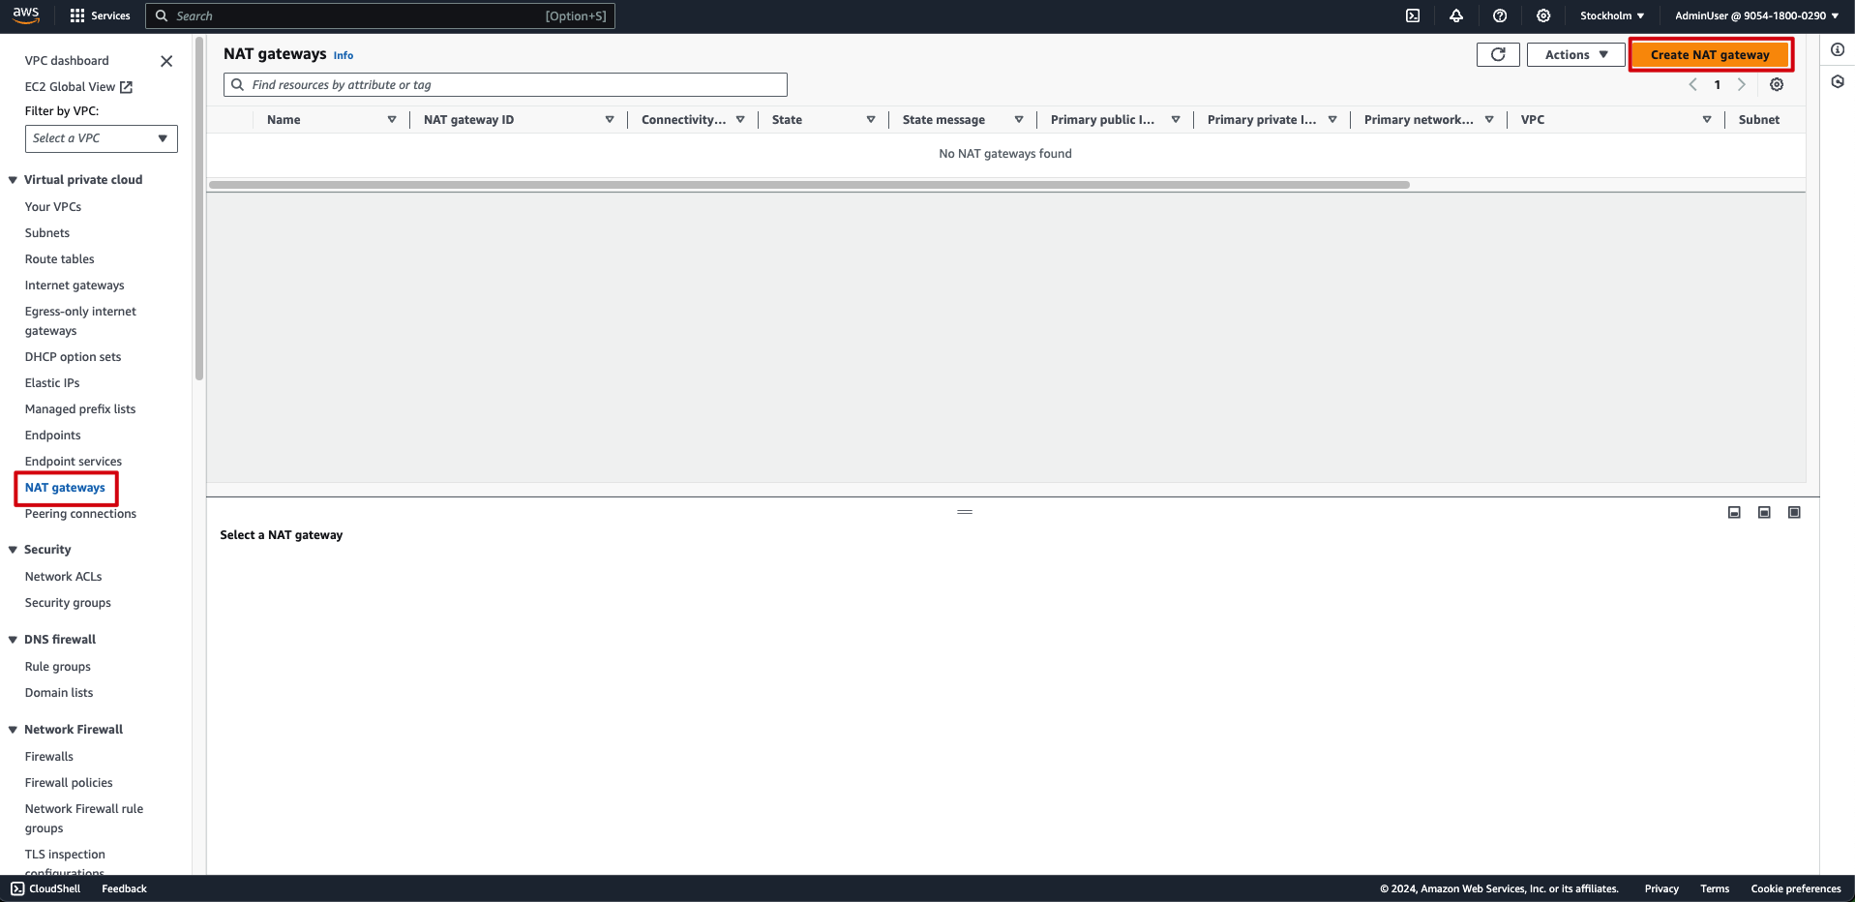Refresh the NAT gateways list

1497,54
